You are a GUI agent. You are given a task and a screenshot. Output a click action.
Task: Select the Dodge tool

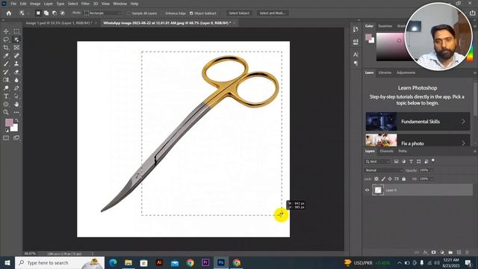tap(6, 88)
